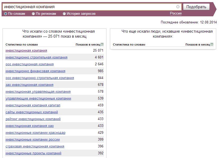
Task: Select the 'По регионам' radio button
Action: point(33,14)
